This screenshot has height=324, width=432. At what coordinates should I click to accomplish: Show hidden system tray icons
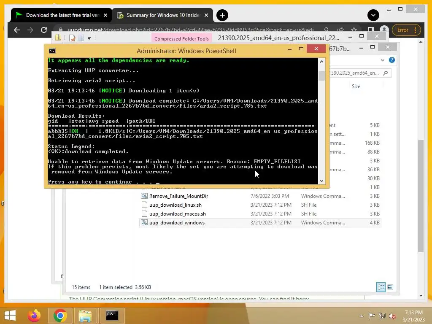[x=362, y=316]
